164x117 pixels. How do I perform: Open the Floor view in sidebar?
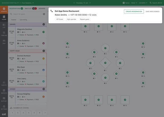coord(4,18)
